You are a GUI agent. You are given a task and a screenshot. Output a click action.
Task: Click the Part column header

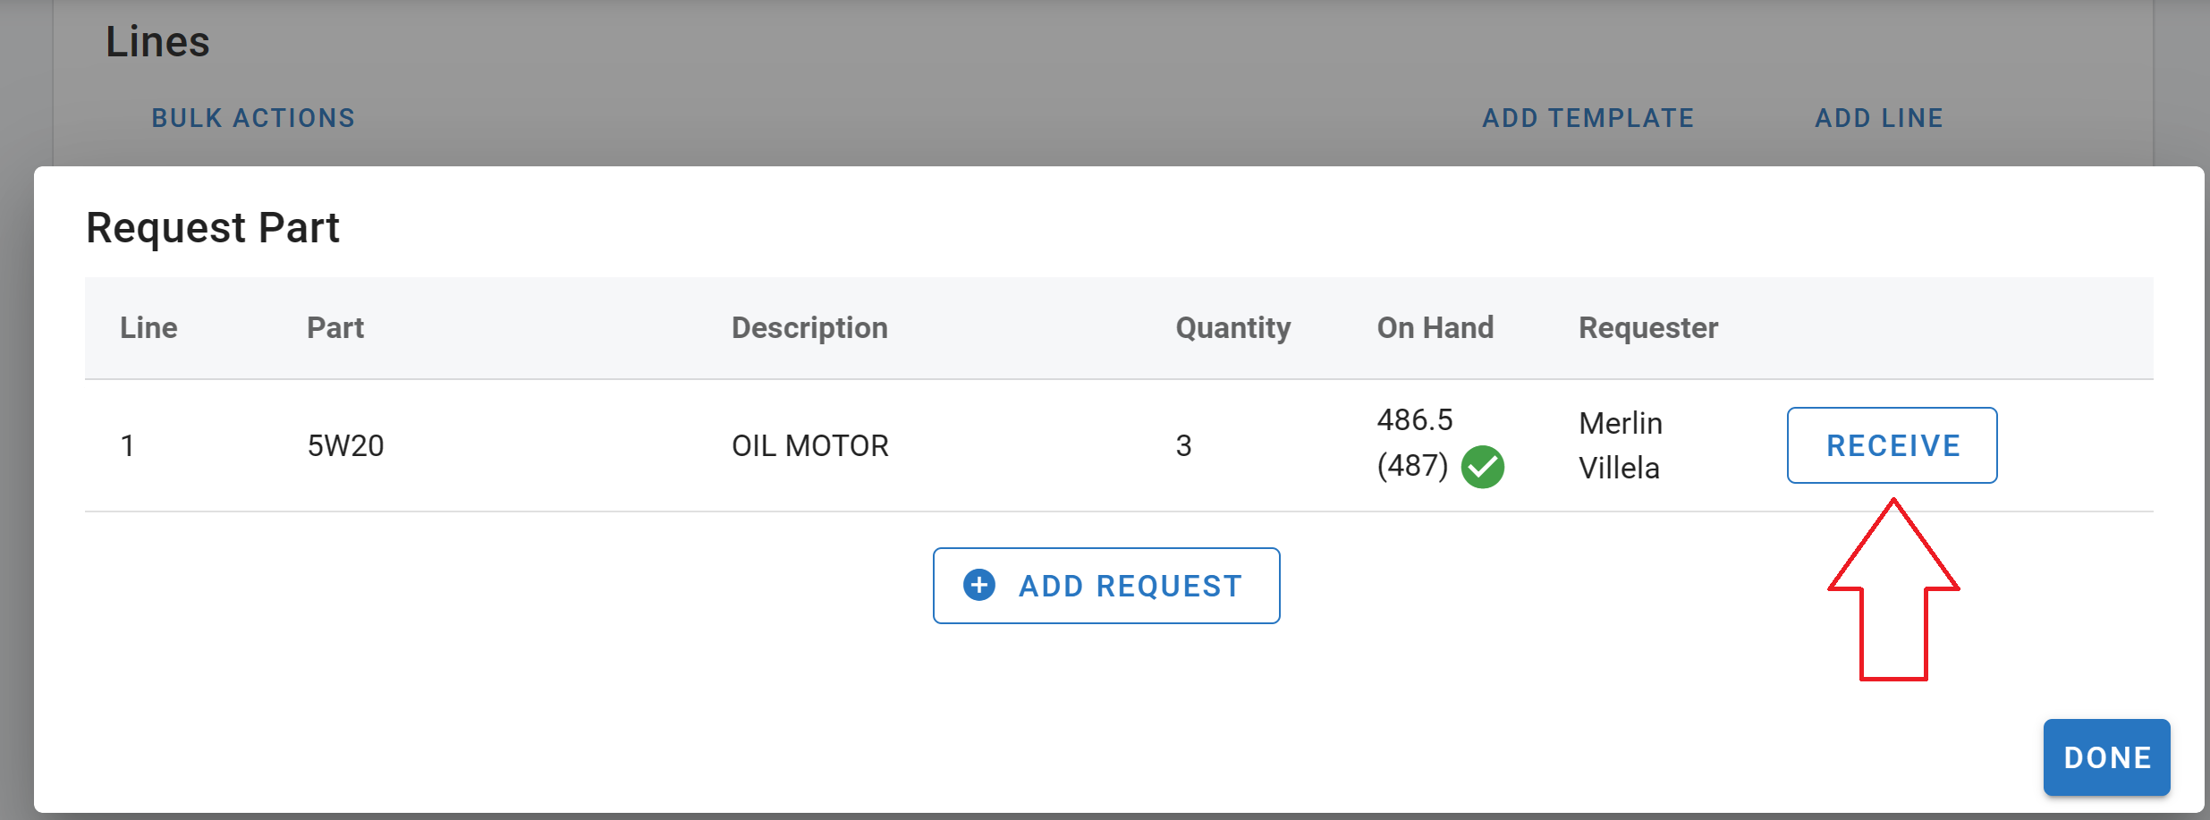click(335, 328)
